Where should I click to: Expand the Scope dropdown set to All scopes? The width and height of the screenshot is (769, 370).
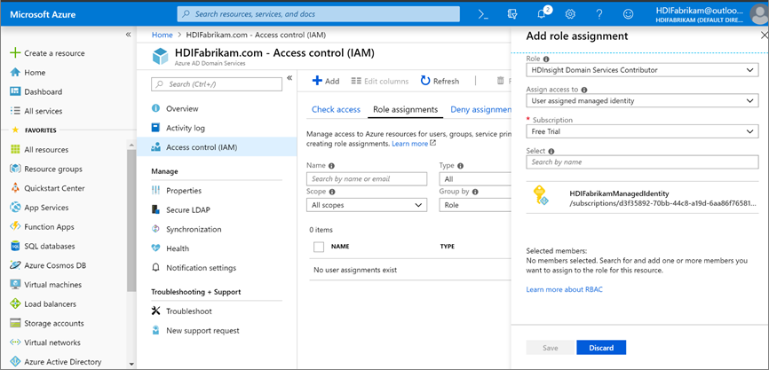(366, 205)
